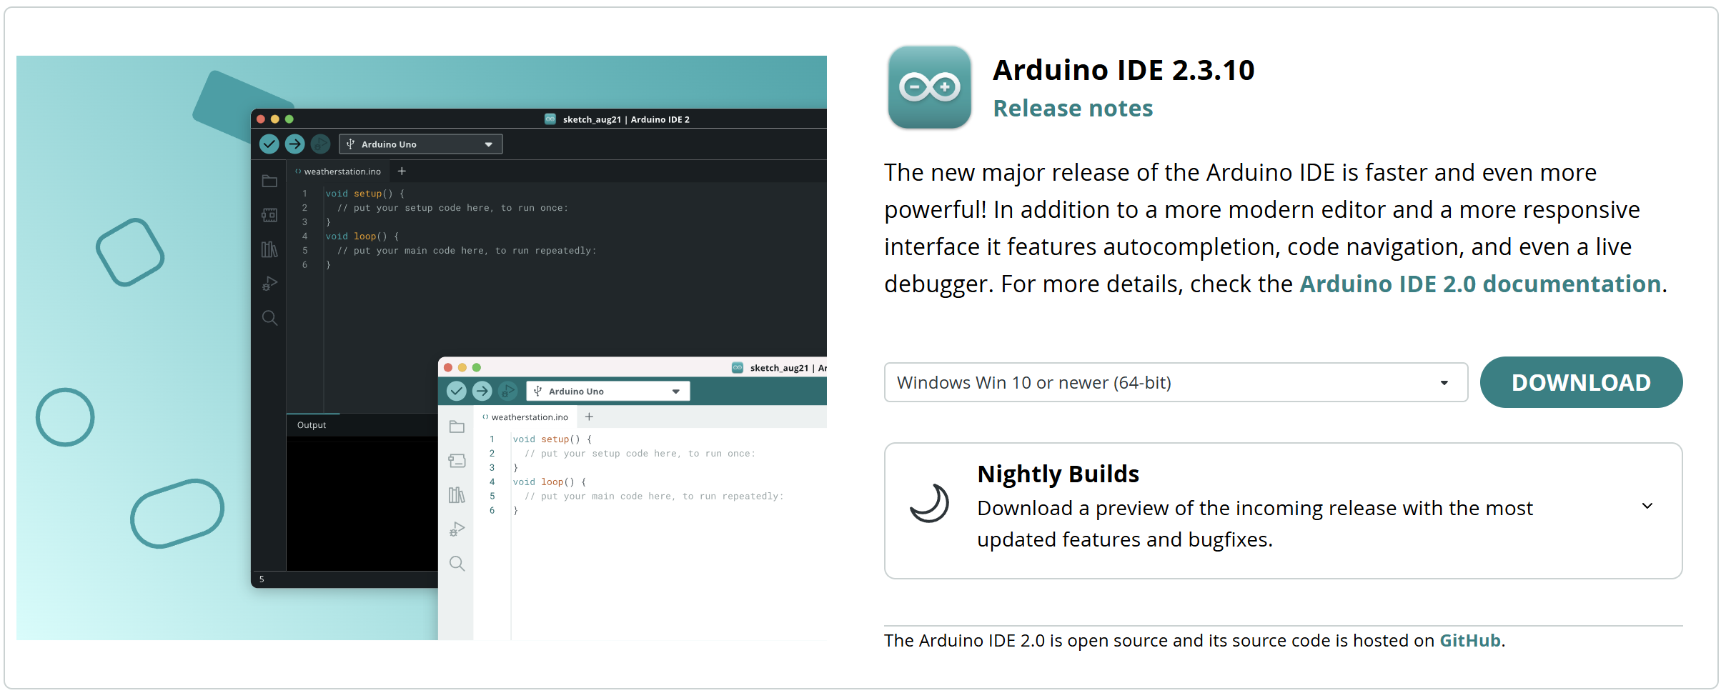
Task: Select weatherstation.ino tab in light IDE
Action: (x=525, y=417)
